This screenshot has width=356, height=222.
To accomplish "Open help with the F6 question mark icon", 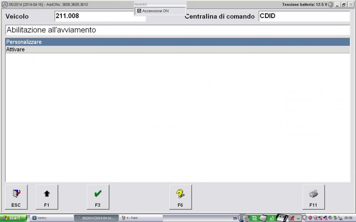I will point(180,197).
